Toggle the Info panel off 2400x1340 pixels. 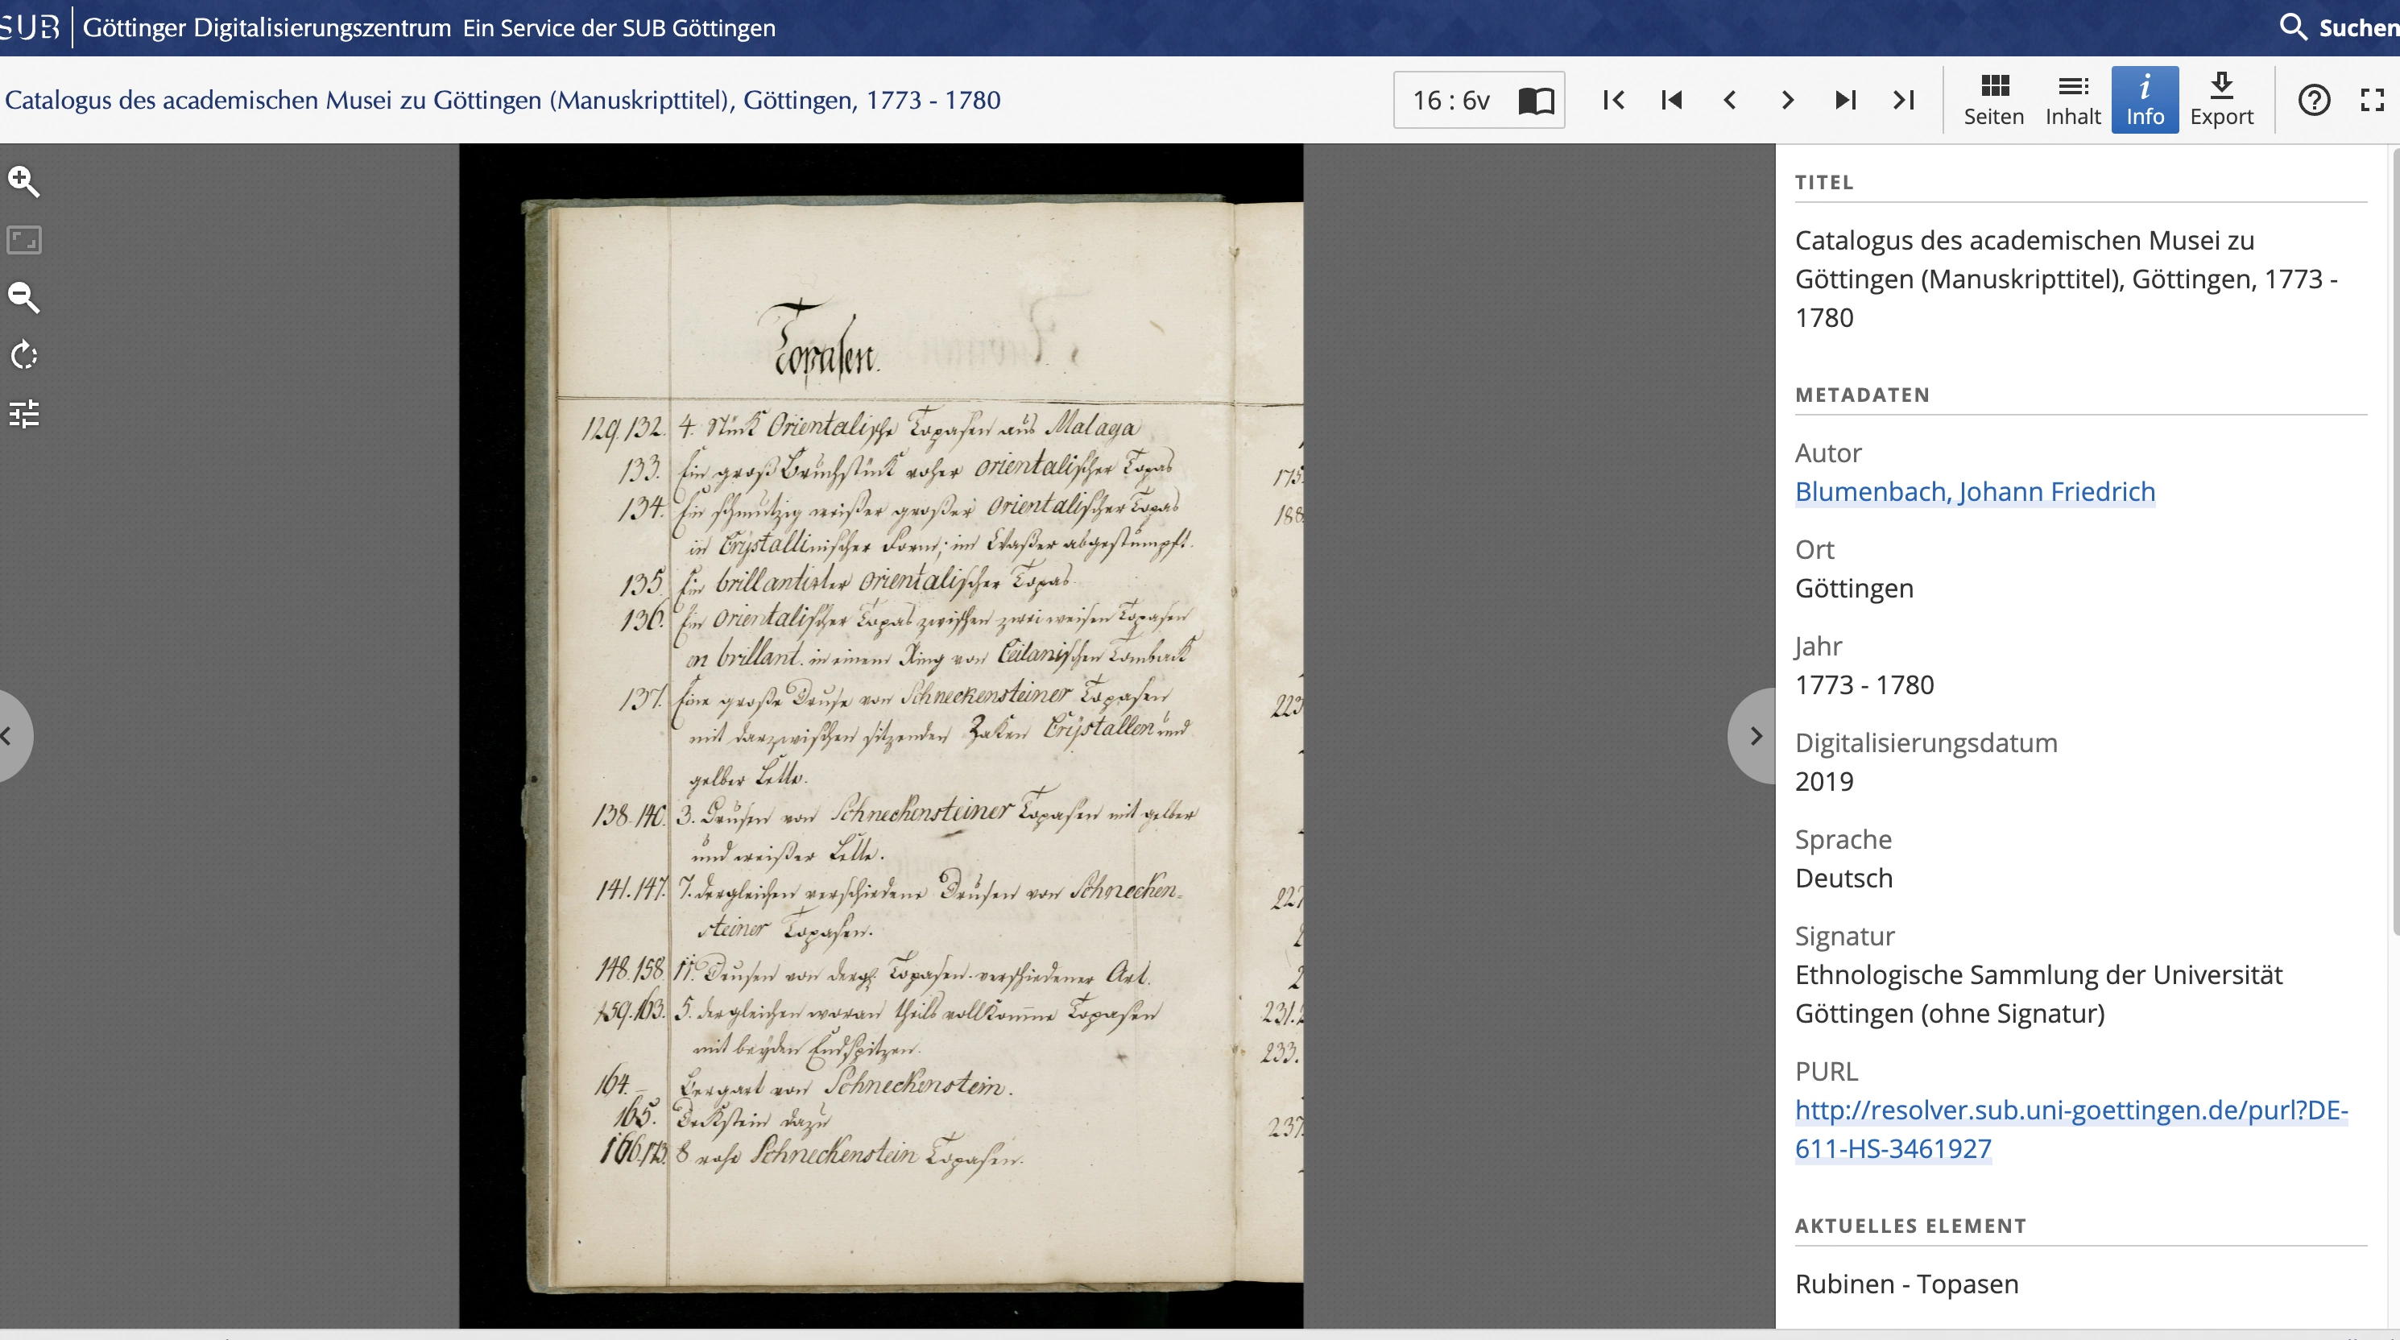[2144, 100]
